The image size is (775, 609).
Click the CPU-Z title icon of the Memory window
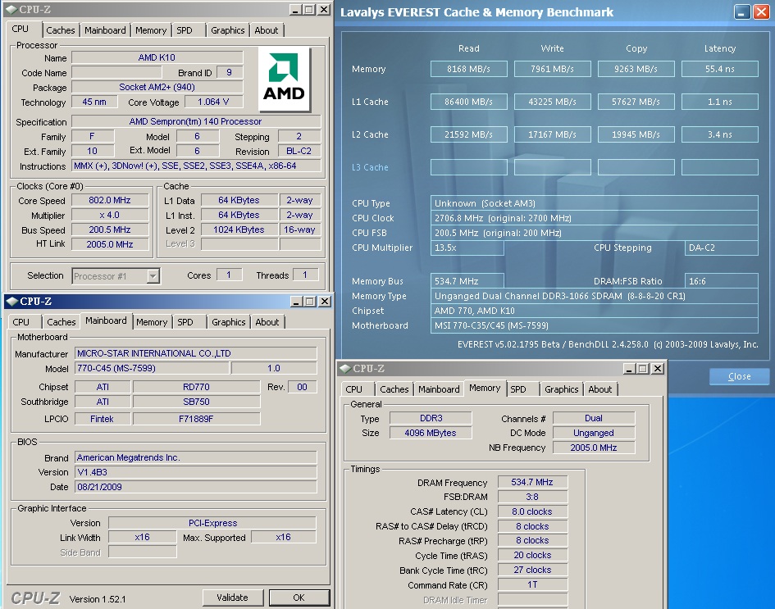click(345, 369)
